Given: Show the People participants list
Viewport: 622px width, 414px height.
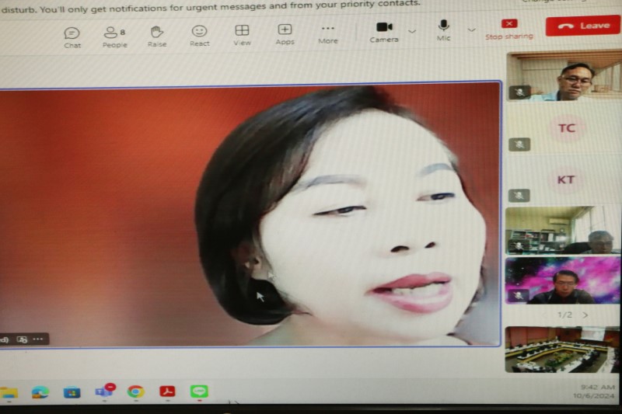Looking at the screenshot, I should click(114, 34).
